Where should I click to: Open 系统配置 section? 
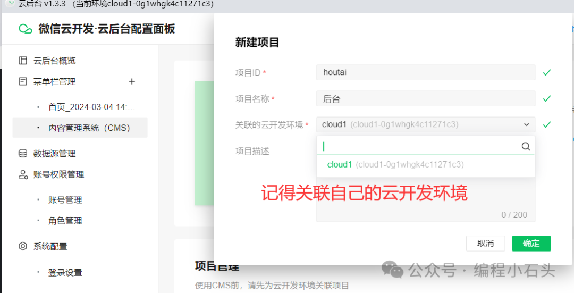(50, 246)
